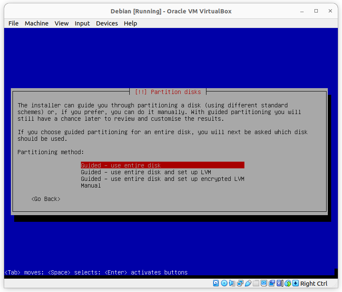Open the Devices menu
This screenshot has height=292, width=342.
(107, 23)
